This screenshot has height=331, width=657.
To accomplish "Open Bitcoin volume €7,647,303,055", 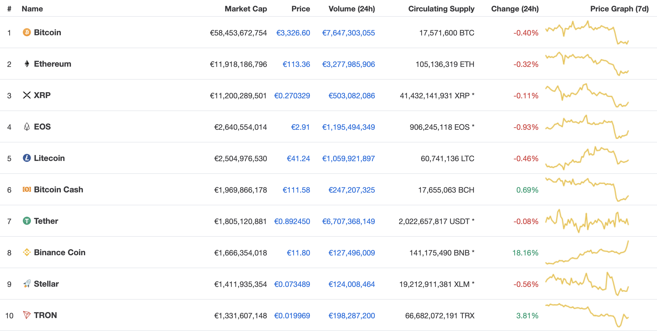I will click(348, 33).
